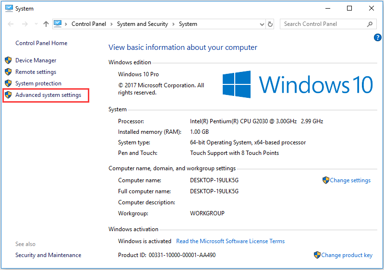Go to Control Panel Home
The width and height of the screenshot is (384, 270).
(x=41, y=43)
